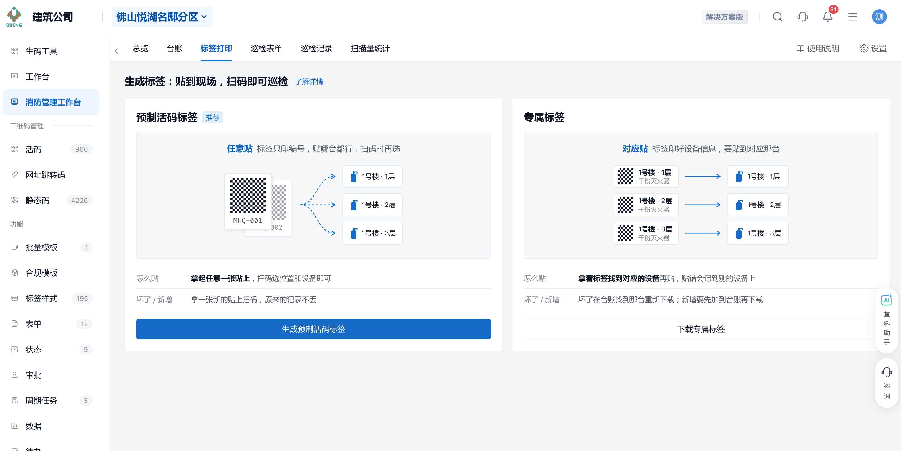Open 活码 with 960 count

coord(51,149)
